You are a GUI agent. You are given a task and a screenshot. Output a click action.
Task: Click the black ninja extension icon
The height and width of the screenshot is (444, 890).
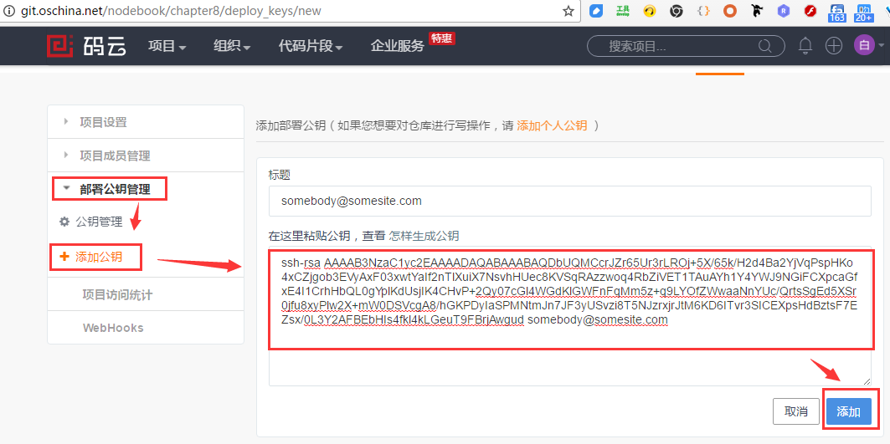click(x=757, y=11)
